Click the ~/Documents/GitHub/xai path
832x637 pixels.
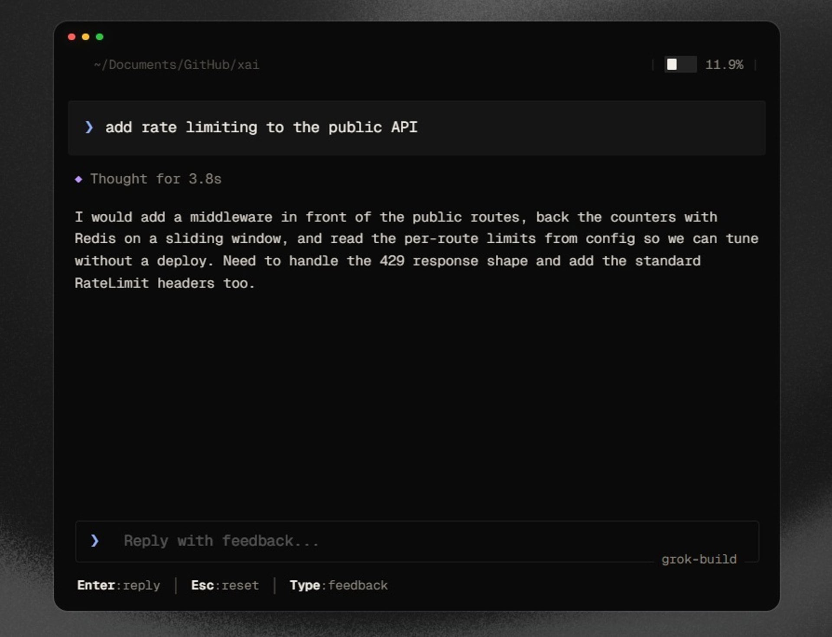tap(176, 65)
